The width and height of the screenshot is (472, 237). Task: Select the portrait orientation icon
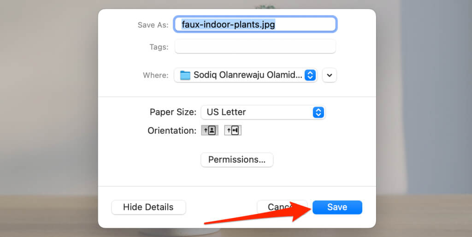[210, 130]
